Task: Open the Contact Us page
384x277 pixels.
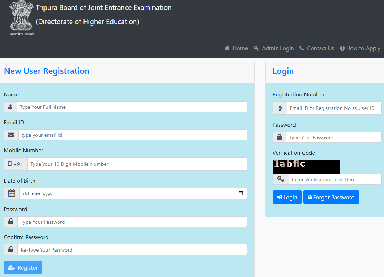Action: click(x=317, y=48)
